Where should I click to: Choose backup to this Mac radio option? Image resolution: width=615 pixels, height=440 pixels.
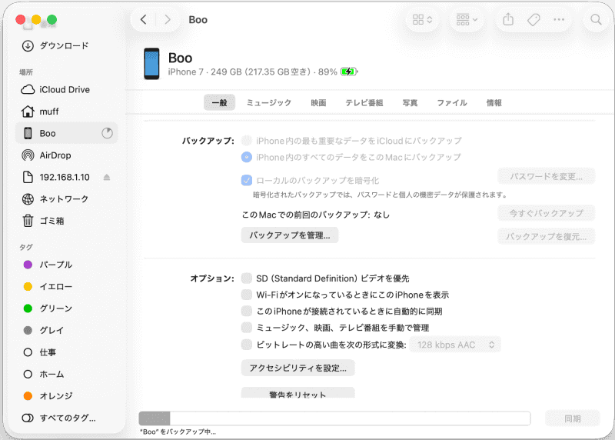246,157
